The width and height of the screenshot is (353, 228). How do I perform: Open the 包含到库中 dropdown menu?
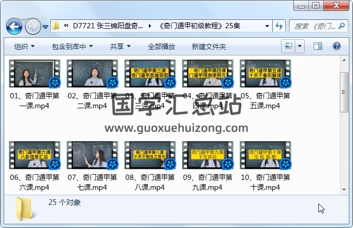72,47
